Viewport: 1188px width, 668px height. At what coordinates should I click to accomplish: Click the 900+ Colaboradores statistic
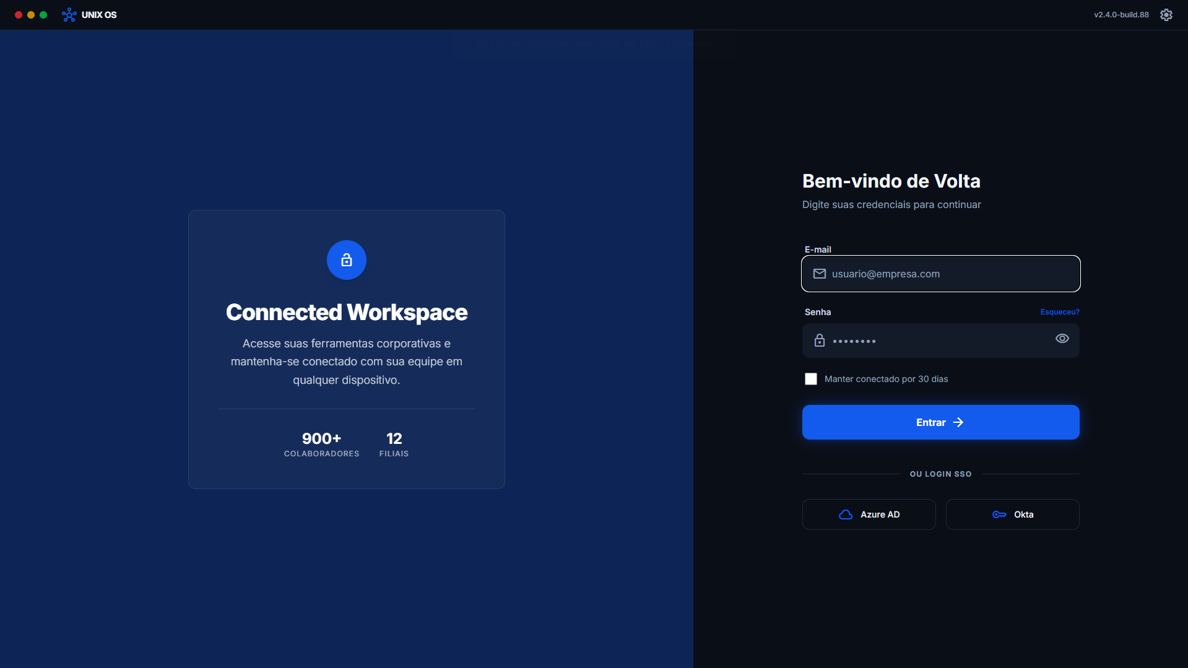point(321,445)
